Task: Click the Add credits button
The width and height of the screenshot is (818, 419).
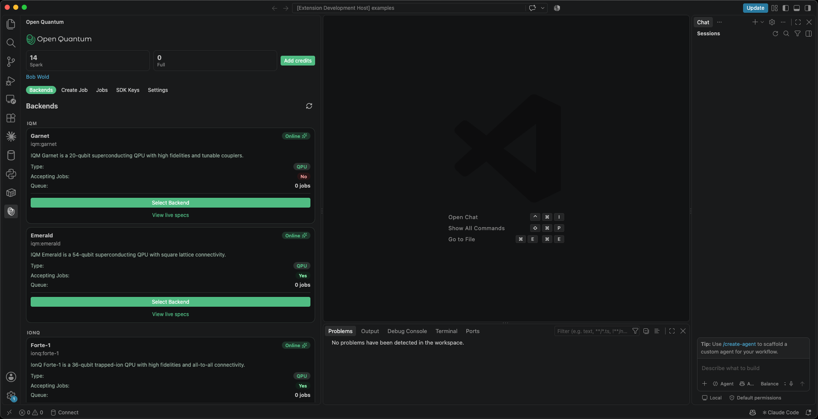Action: click(x=298, y=61)
